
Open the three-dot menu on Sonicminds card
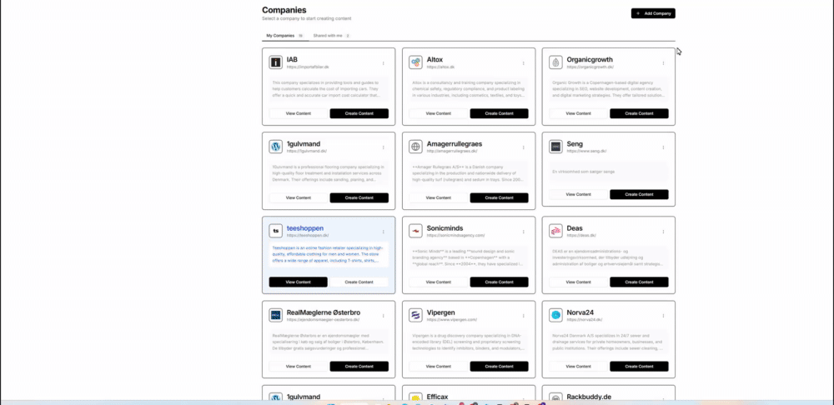[x=524, y=232]
